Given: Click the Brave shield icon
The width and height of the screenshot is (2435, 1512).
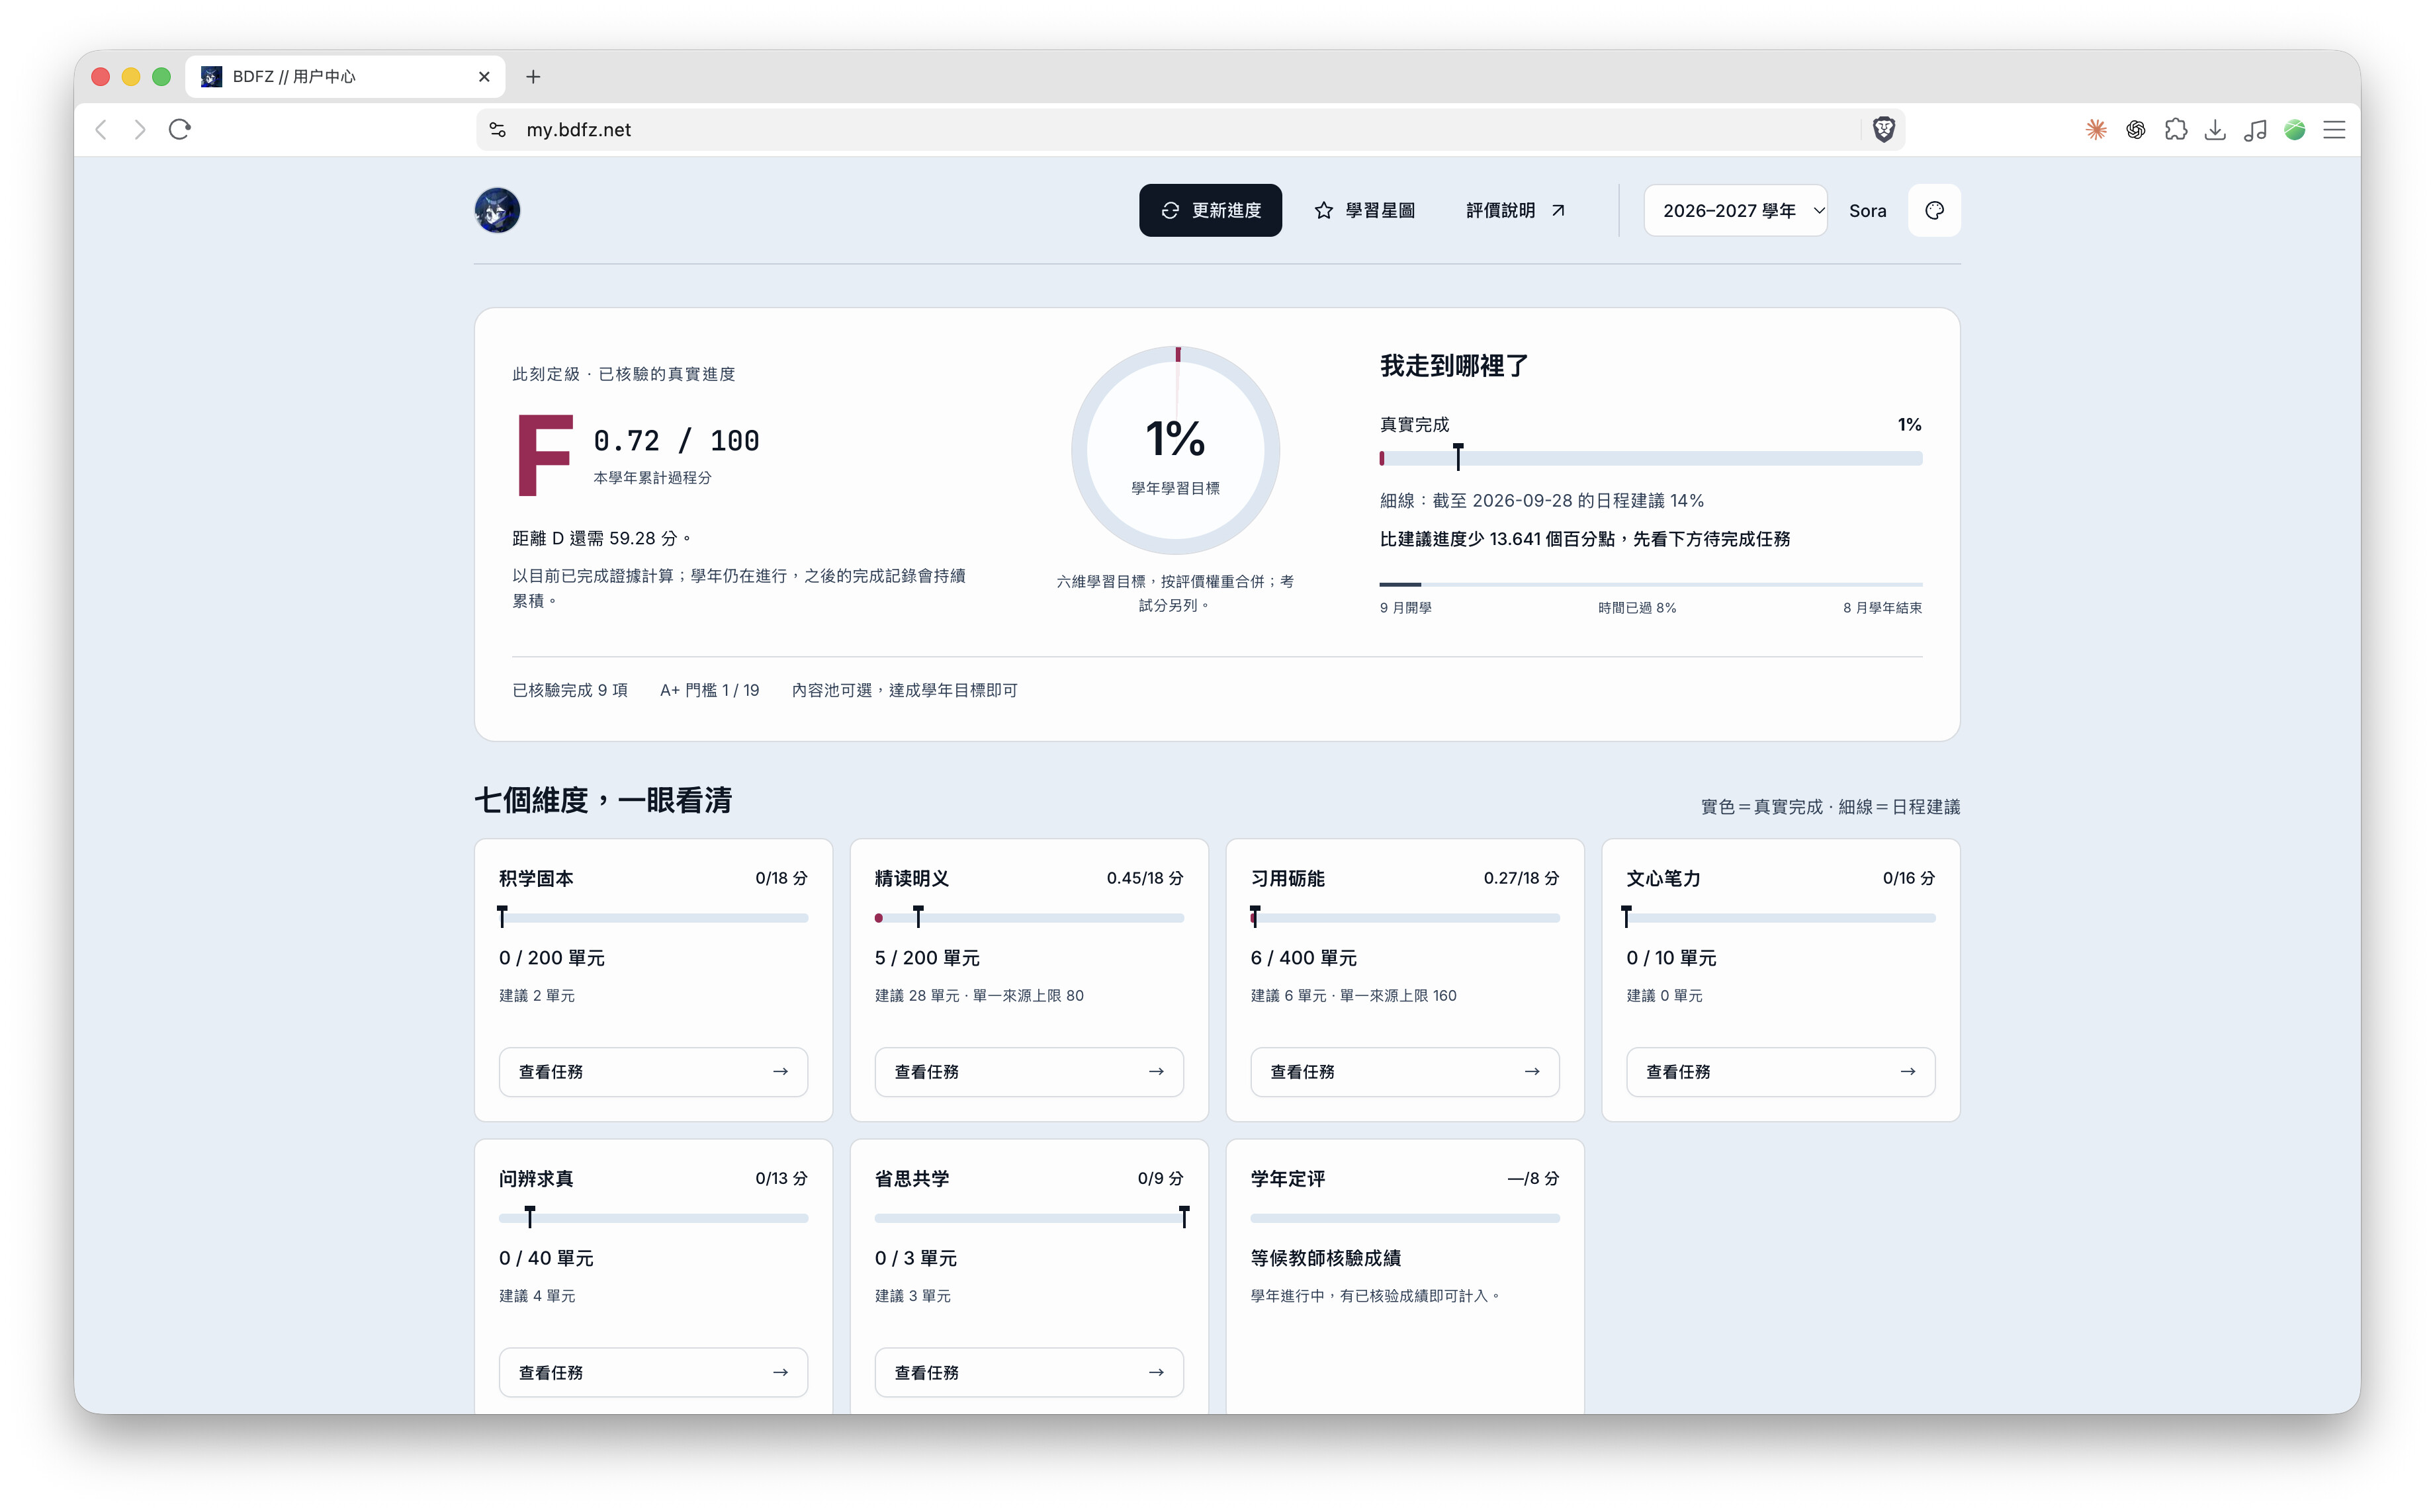Looking at the screenshot, I should coord(1882,129).
